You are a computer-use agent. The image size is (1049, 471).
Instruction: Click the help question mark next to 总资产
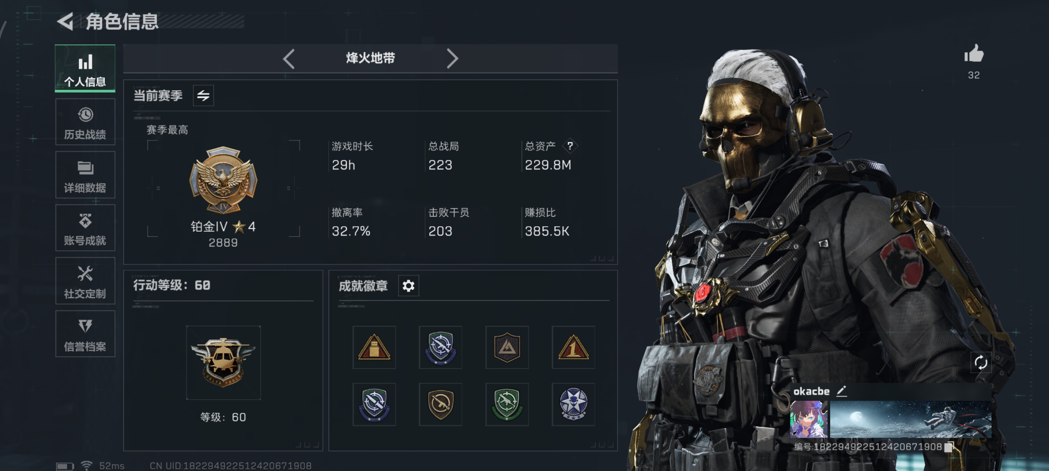pos(570,146)
